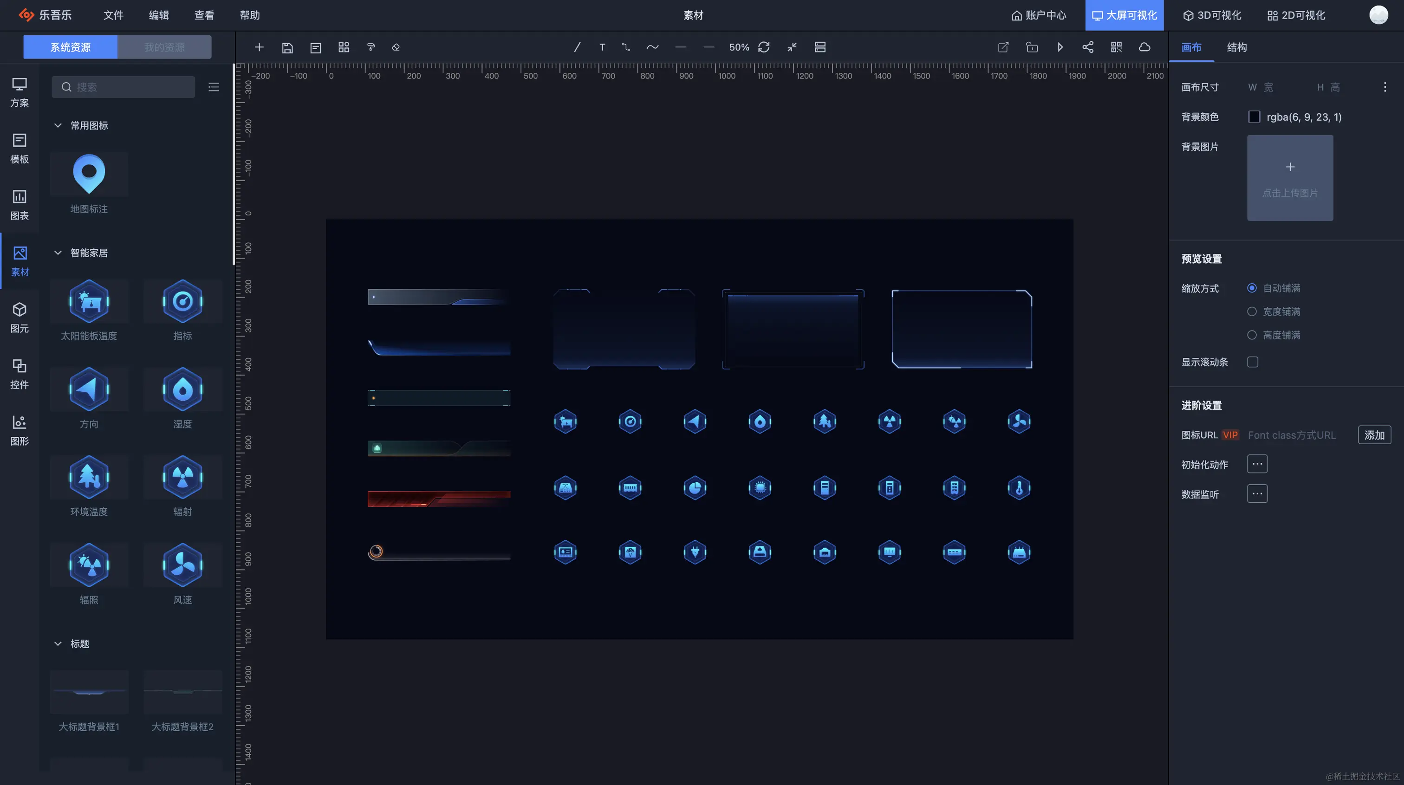The image size is (1404, 785).
Task: Select 高度铺满 scaling radio option
Action: [1252, 335]
